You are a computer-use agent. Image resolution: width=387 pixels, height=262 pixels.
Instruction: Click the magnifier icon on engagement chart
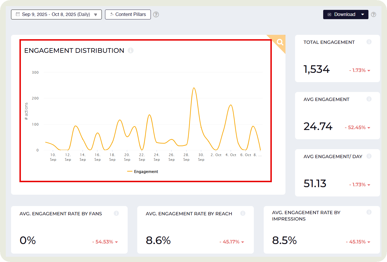click(280, 42)
